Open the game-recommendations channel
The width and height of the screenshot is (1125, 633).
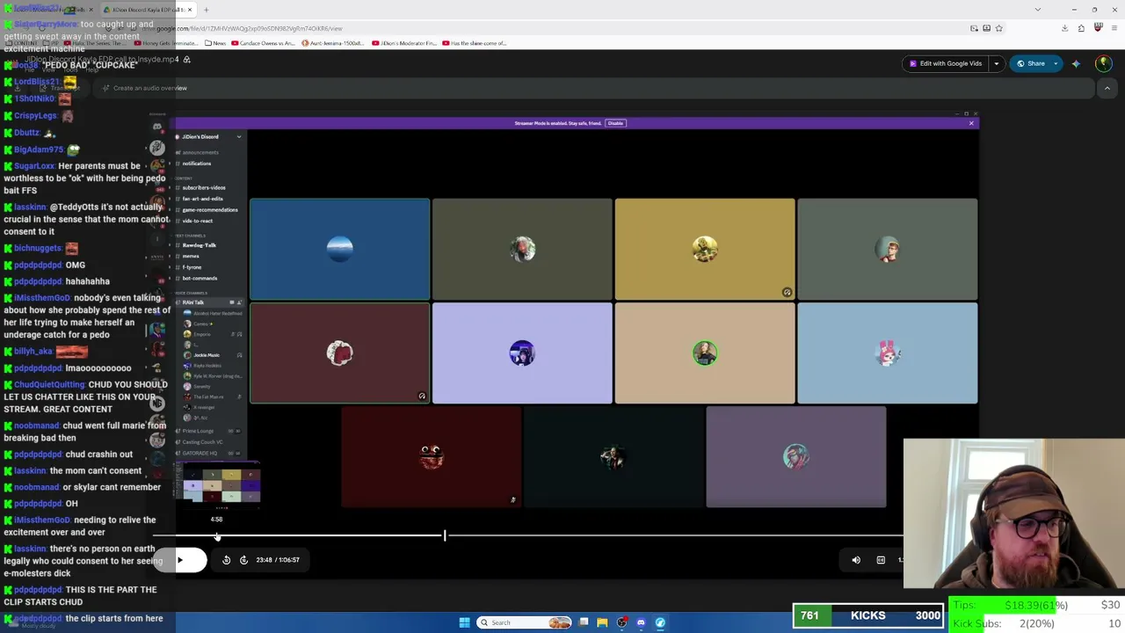click(209, 210)
